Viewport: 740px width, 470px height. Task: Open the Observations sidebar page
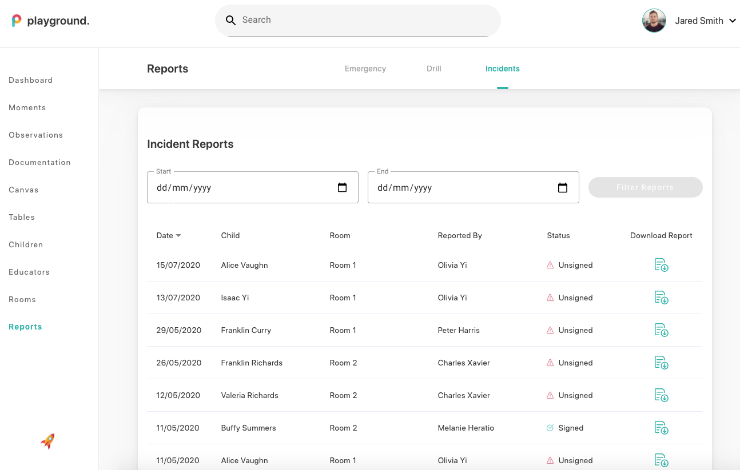[x=35, y=135]
